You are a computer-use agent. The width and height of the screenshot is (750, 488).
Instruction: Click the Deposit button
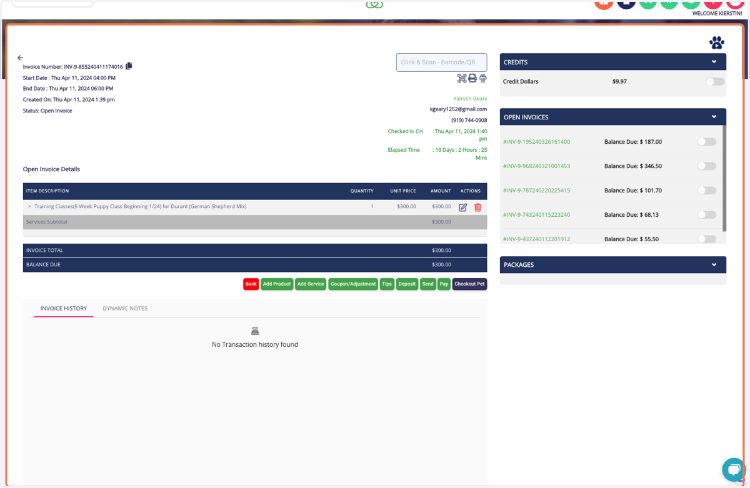pyautogui.click(x=407, y=284)
